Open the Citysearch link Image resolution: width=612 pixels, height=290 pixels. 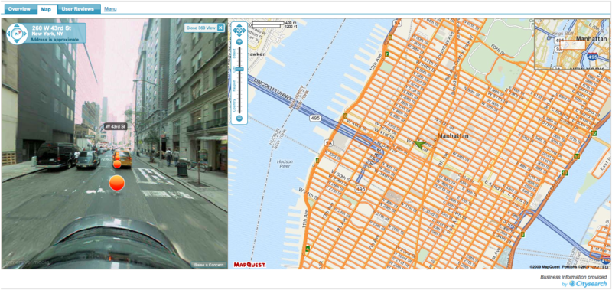pyautogui.click(x=588, y=284)
